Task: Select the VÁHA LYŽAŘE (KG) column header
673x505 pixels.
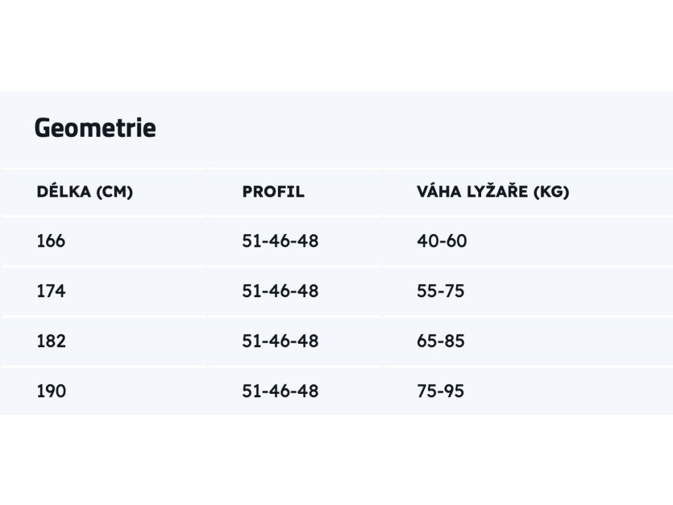Action: pos(493,191)
